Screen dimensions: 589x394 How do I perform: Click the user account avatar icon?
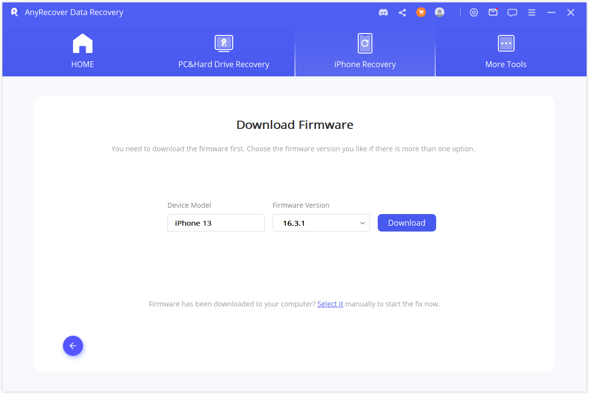tap(439, 12)
